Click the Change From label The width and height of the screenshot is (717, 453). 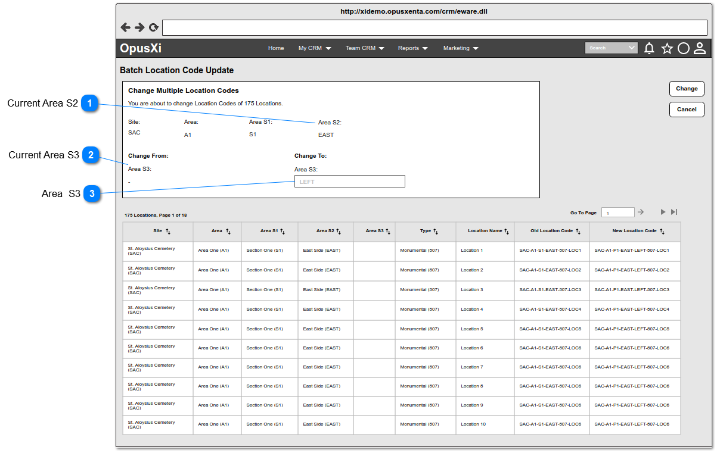pos(148,156)
